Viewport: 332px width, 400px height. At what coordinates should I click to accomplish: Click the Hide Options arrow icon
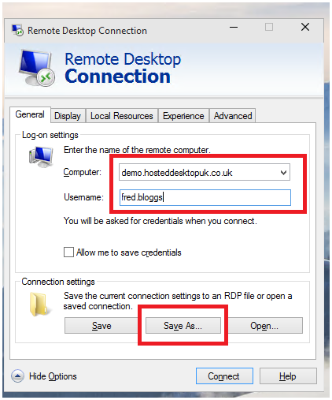click(x=17, y=376)
